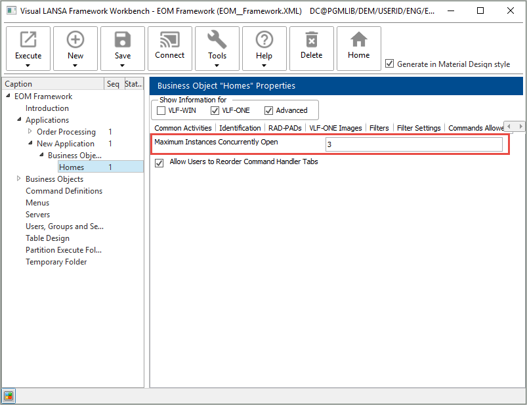This screenshot has height=405, width=527.
Task: Click the status bar icon at bottom left
Action: [x=9, y=396]
